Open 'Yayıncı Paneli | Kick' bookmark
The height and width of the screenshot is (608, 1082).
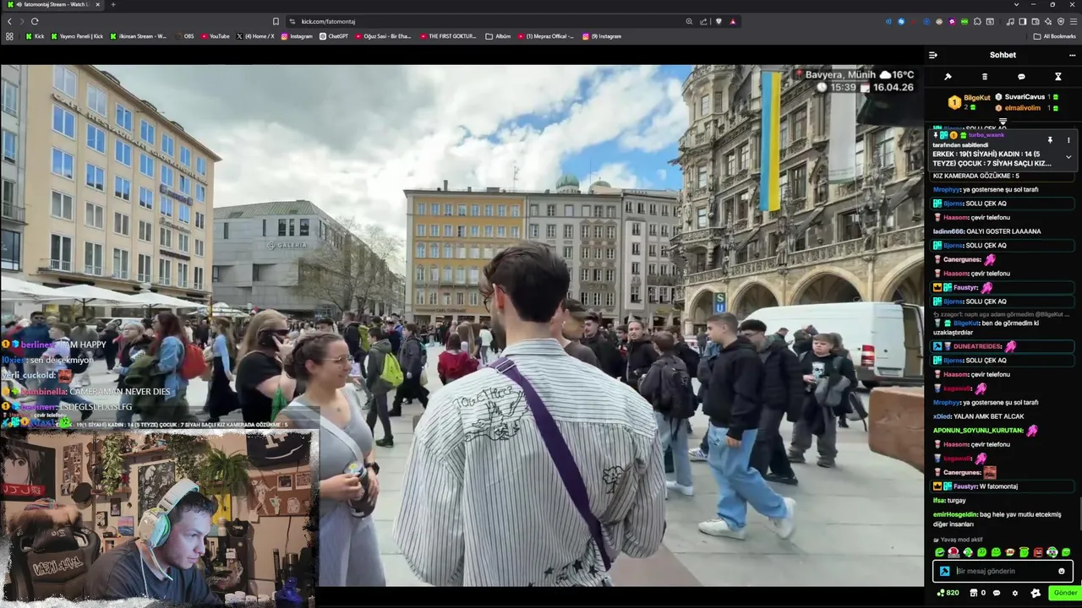pyautogui.click(x=77, y=36)
